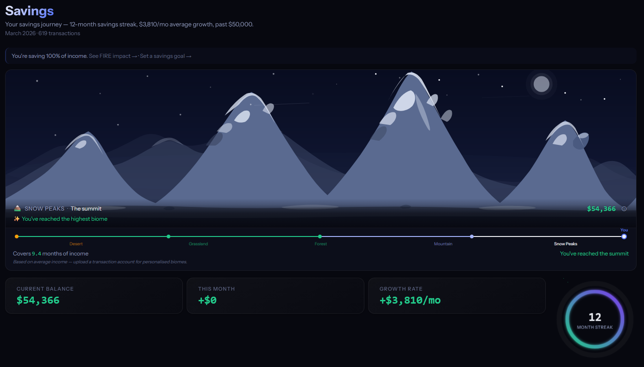This screenshot has height=367, width=644.
Task: Click the sparkle icon before highest biome message
Action: [17, 219]
